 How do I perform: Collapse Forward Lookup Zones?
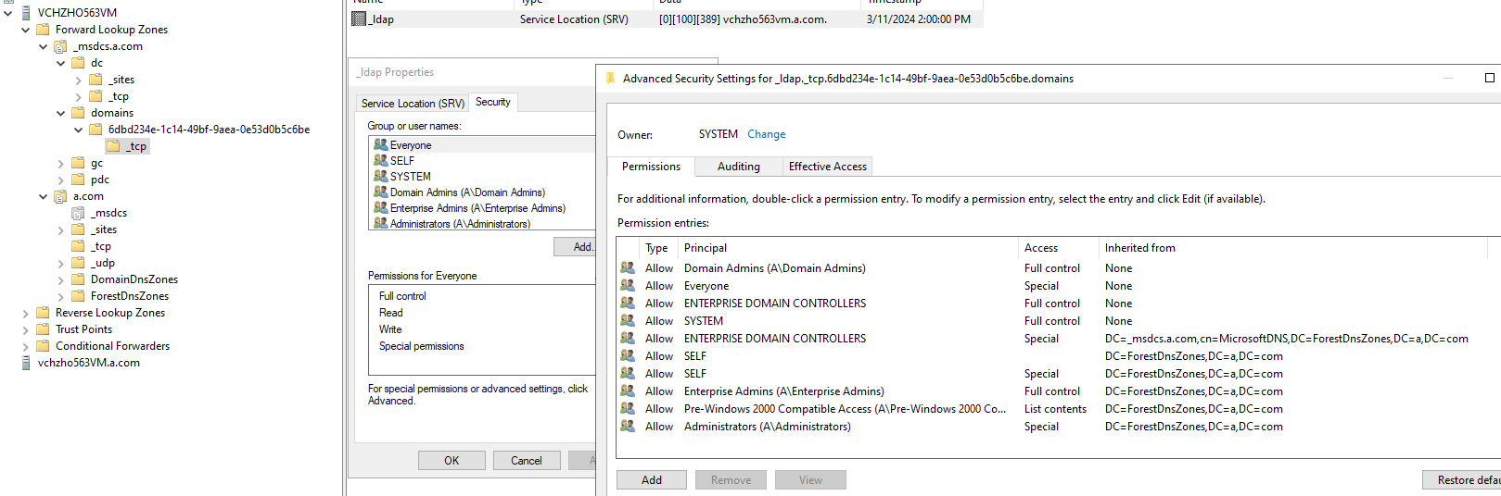[x=26, y=30]
